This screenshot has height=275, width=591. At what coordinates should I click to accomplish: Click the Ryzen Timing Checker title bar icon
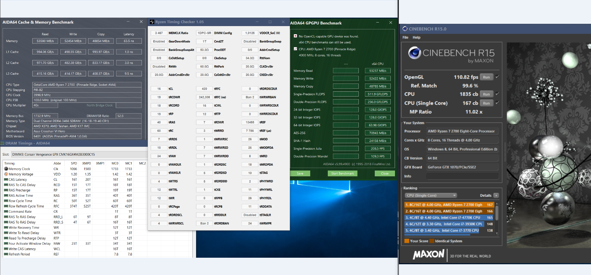pyautogui.click(x=152, y=22)
